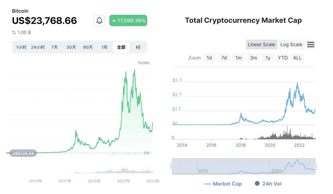The height and width of the screenshot is (194, 333).
Task: Choose the 1小时 time range
Action: tap(21, 47)
